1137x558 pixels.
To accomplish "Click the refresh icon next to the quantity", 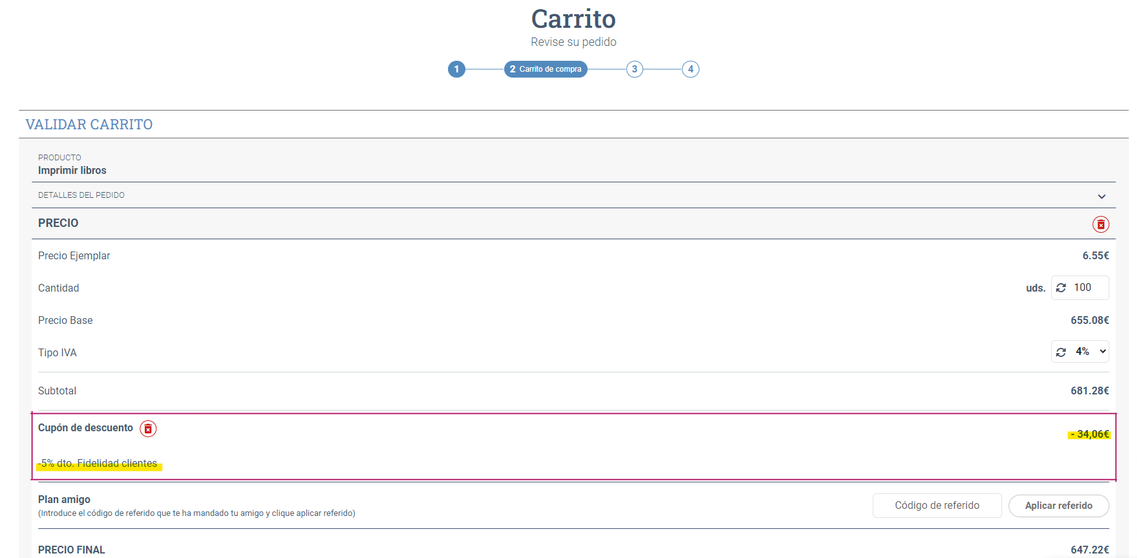I will click(1061, 288).
